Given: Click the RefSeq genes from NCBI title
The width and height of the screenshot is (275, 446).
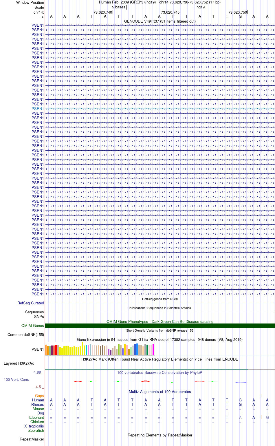Looking at the screenshot, I should pos(160,299).
